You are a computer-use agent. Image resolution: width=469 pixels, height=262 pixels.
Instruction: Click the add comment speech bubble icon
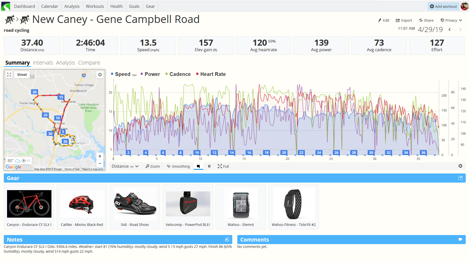(x=460, y=240)
